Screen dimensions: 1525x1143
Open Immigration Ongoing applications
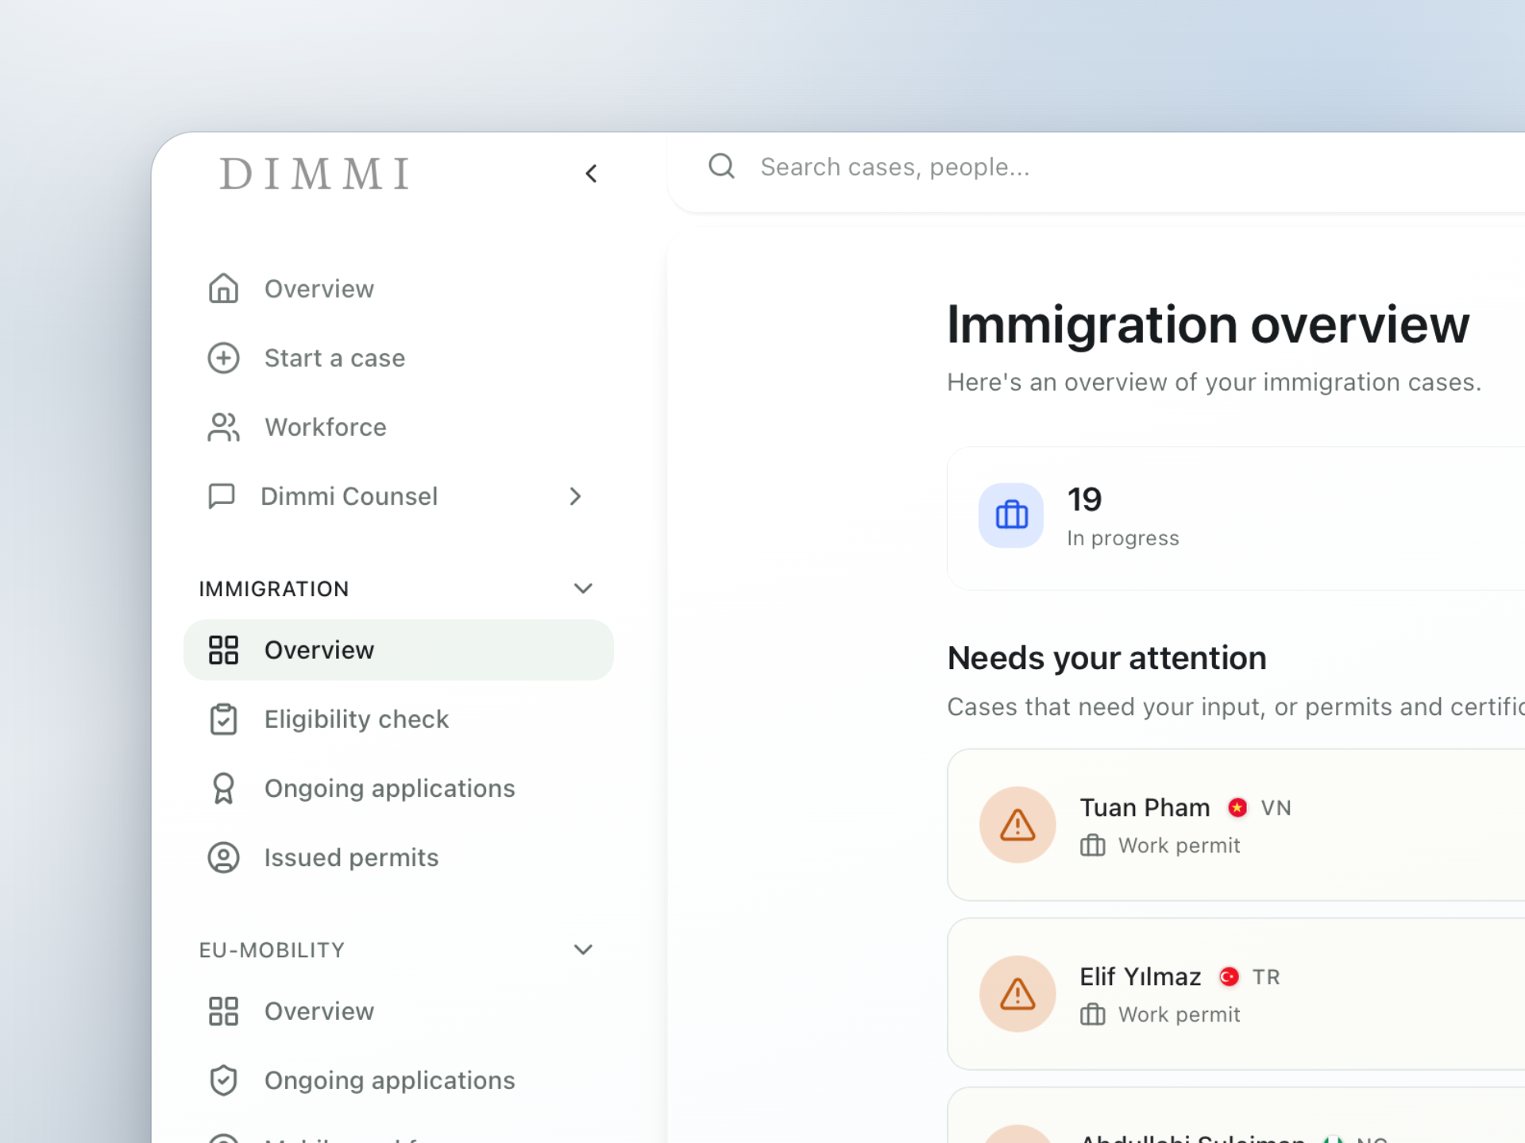pyautogui.click(x=390, y=788)
